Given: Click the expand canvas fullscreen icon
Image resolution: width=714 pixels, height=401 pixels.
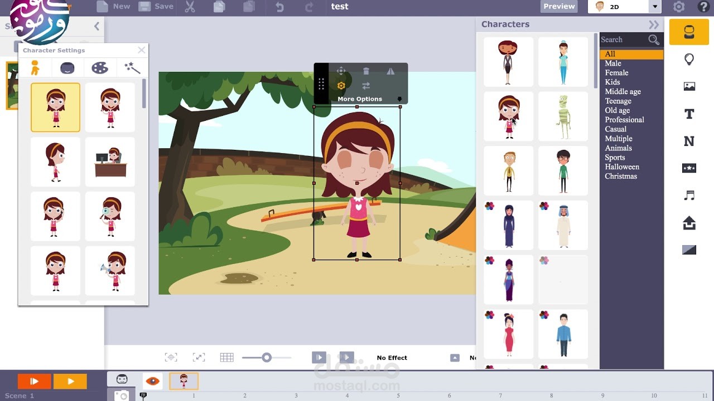Looking at the screenshot, I should pyautogui.click(x=199, y=358).
